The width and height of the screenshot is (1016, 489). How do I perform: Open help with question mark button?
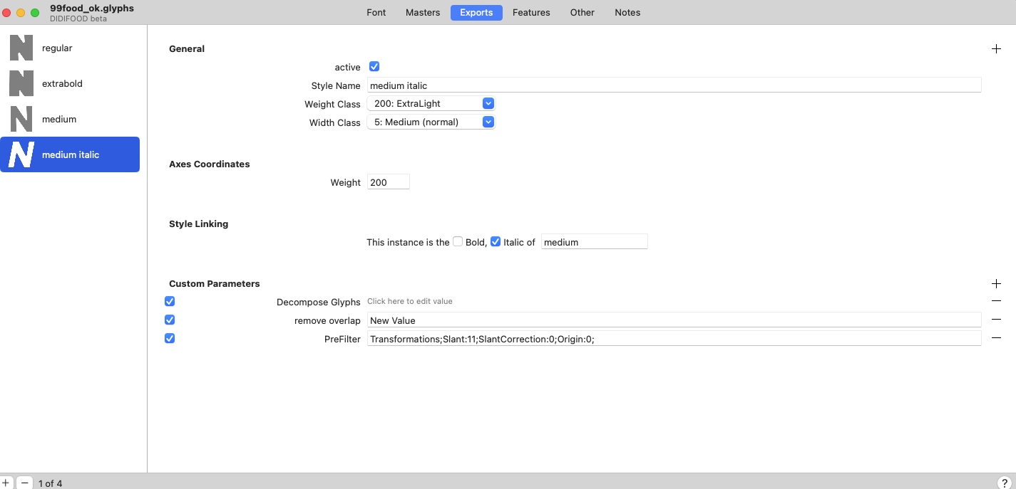pyautogui.click(x=1005, y=483)
